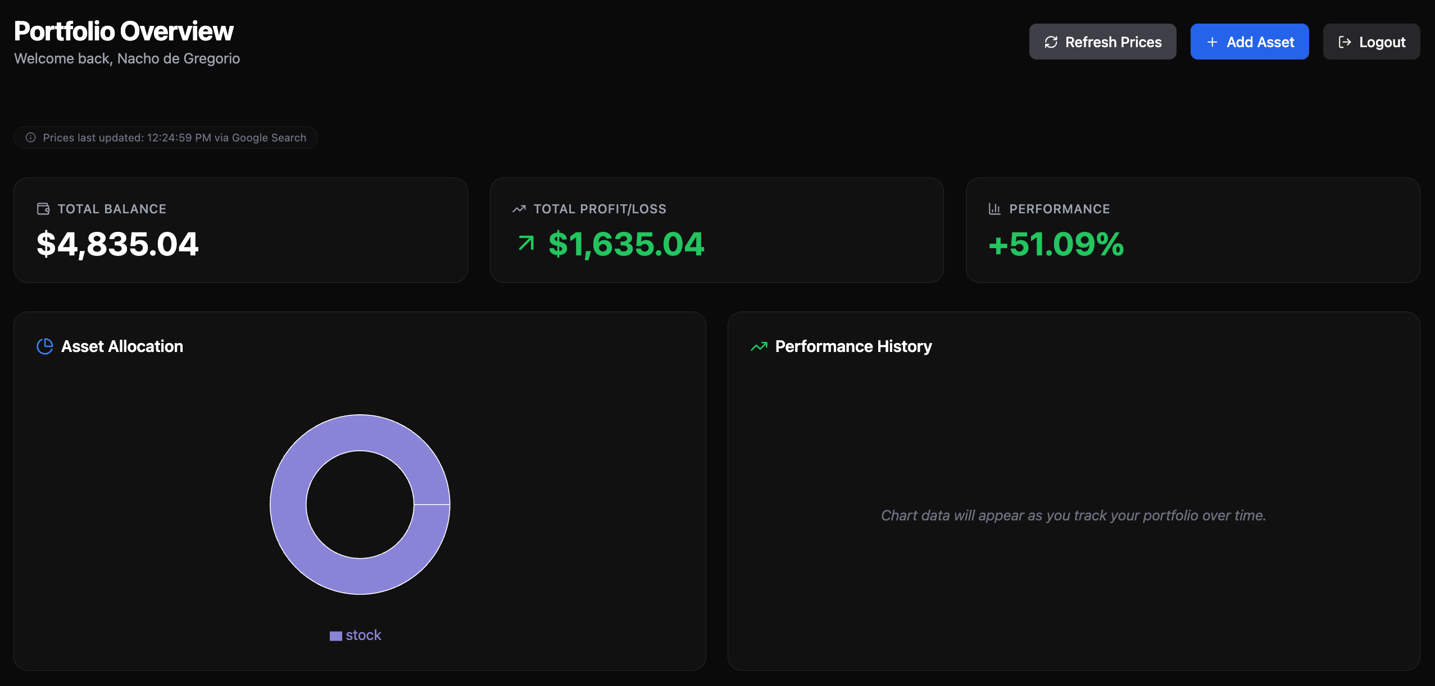Image resolution: width=1435 pixels, height=686 pixels.
Task: Click the green trend icon beside Performance History
Action: point(759,346)
